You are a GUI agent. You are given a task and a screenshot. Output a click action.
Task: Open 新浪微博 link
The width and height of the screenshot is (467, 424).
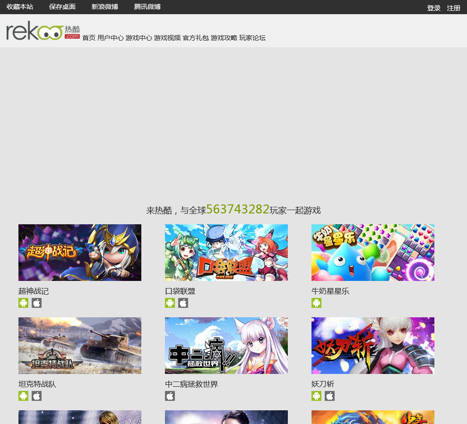pyautogui.click(x=105, y=7)
